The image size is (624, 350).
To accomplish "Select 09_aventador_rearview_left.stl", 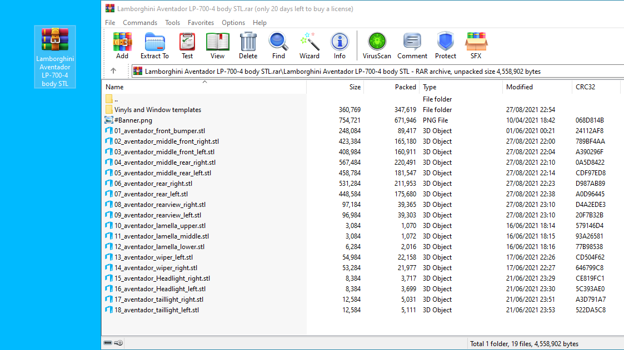I will click(158, 215).
